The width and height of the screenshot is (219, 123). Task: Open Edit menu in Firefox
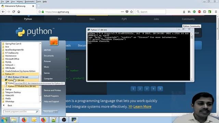7,1
